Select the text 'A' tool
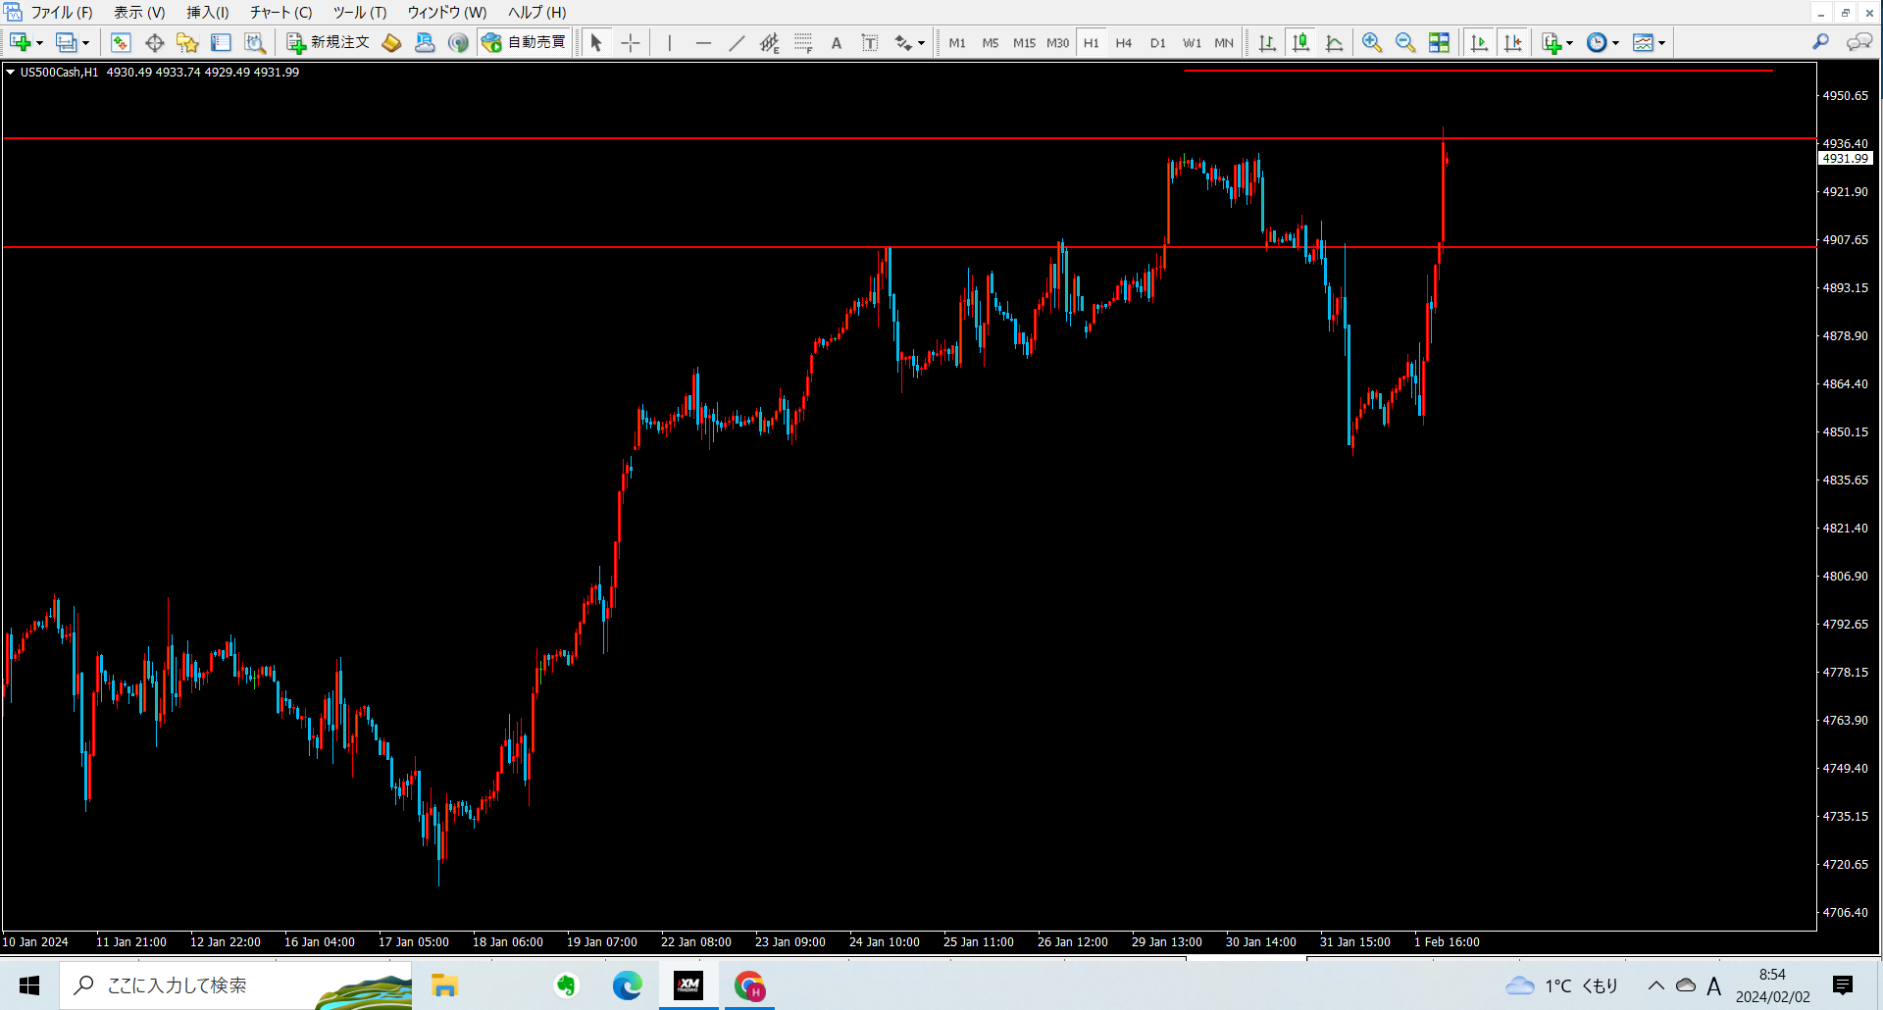 point(837,42)
